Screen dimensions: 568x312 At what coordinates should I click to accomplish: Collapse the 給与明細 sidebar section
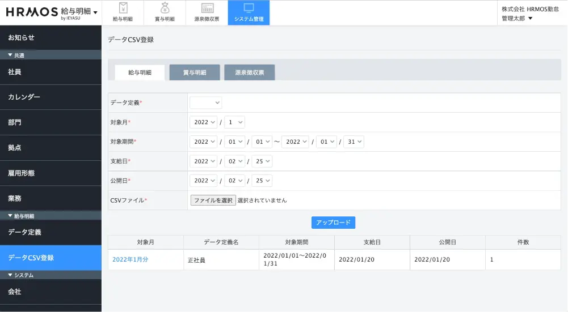tap(51, 216)
